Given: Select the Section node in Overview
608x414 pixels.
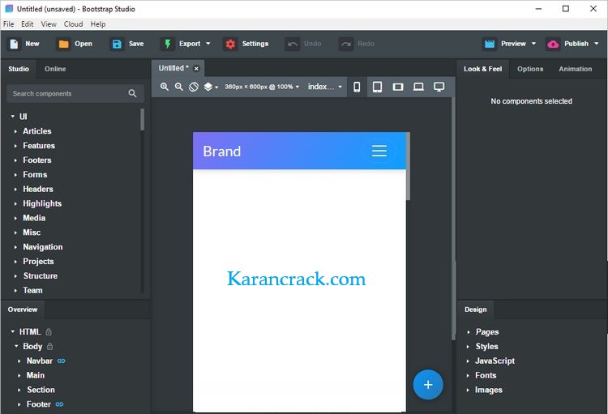Looking at the screenshot, I should (x=41, y=390).
